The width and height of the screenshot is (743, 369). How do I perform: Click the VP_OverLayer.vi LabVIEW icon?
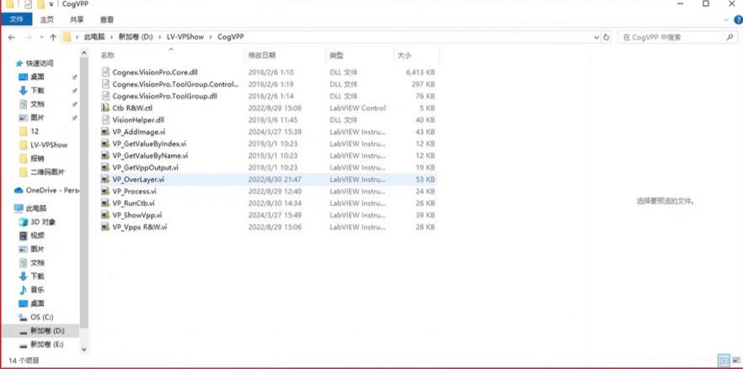(x=105, y=179)
